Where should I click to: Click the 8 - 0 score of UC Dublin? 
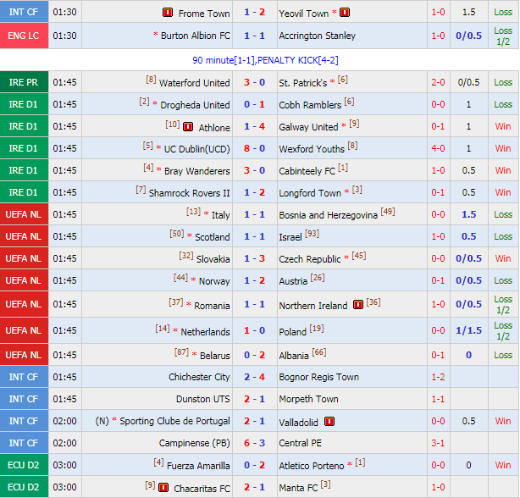254,148
